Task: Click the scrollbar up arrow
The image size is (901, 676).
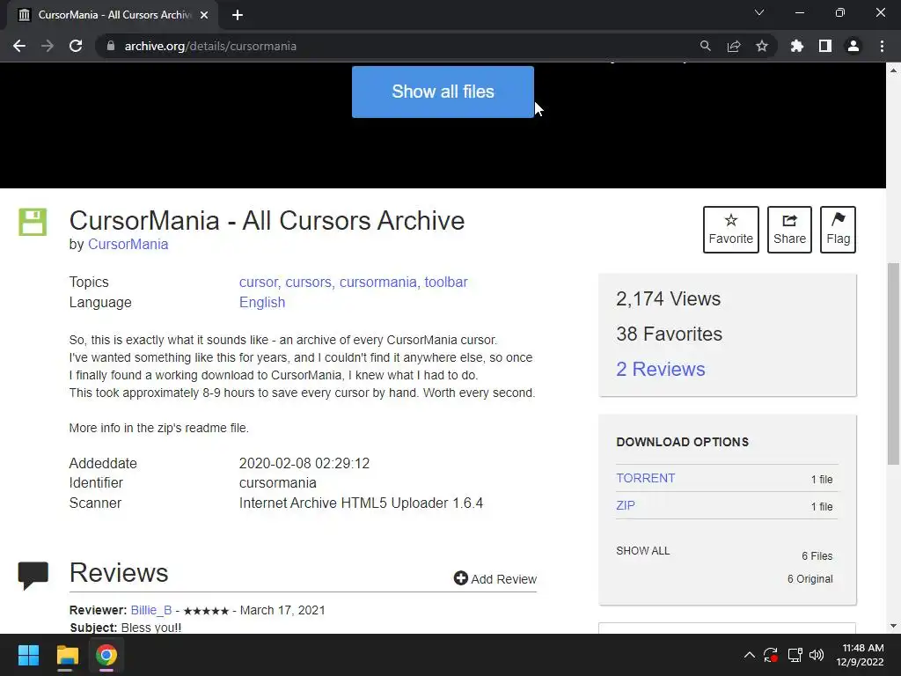Action: (x=893, y=70)
